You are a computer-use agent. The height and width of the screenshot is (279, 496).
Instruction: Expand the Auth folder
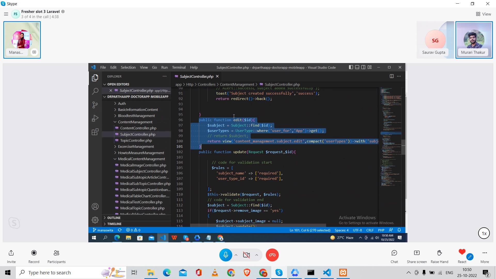[122, 103]
